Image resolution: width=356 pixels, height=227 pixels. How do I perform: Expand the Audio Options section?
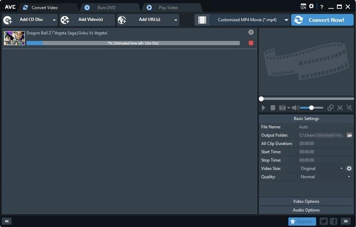[x=306, y=210]
